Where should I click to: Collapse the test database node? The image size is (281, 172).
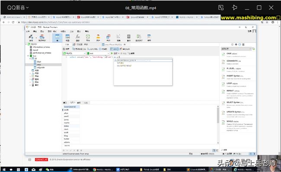28,56
